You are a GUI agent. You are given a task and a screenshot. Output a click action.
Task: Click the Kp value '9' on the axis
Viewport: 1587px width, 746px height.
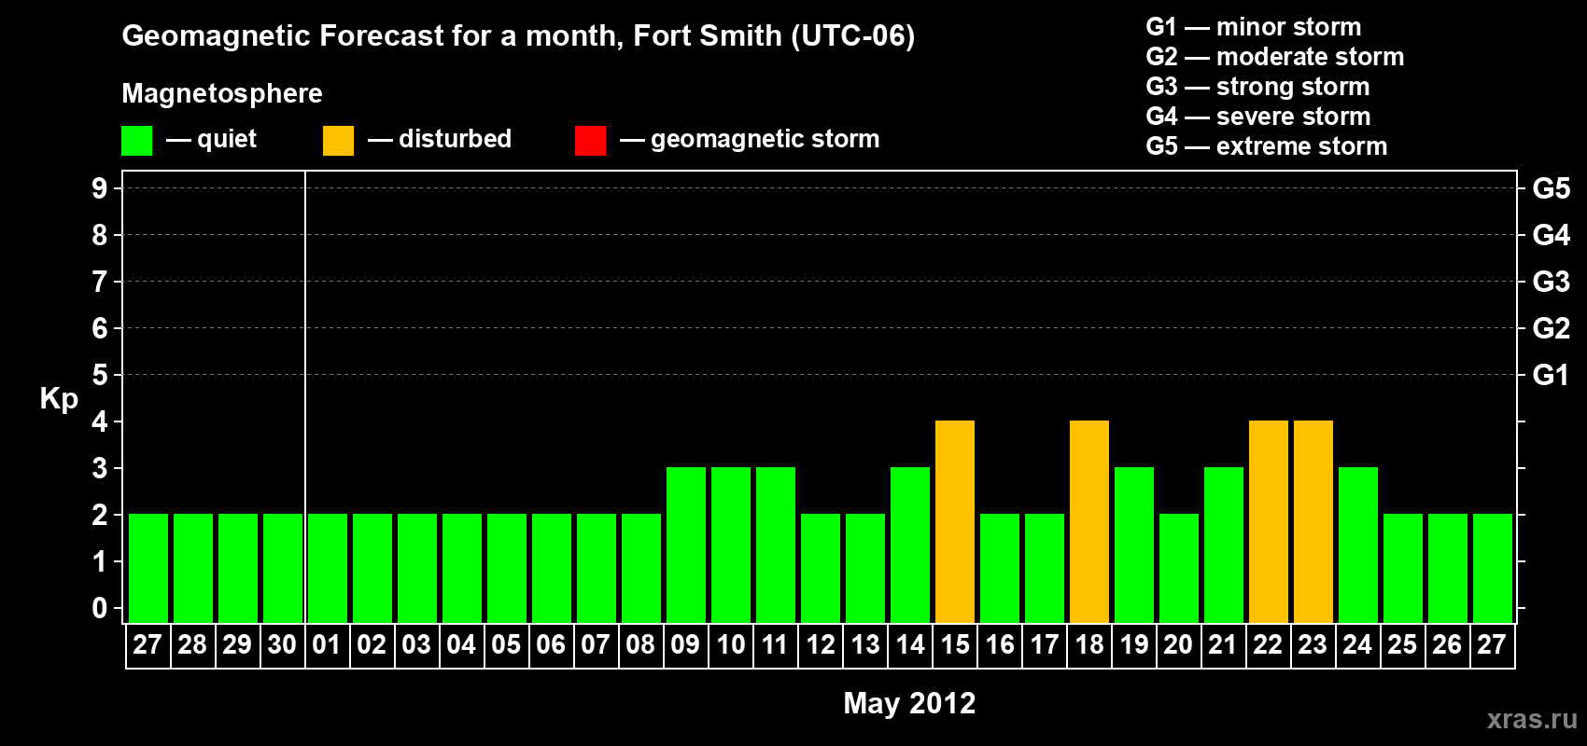click(x=100, y=188)
